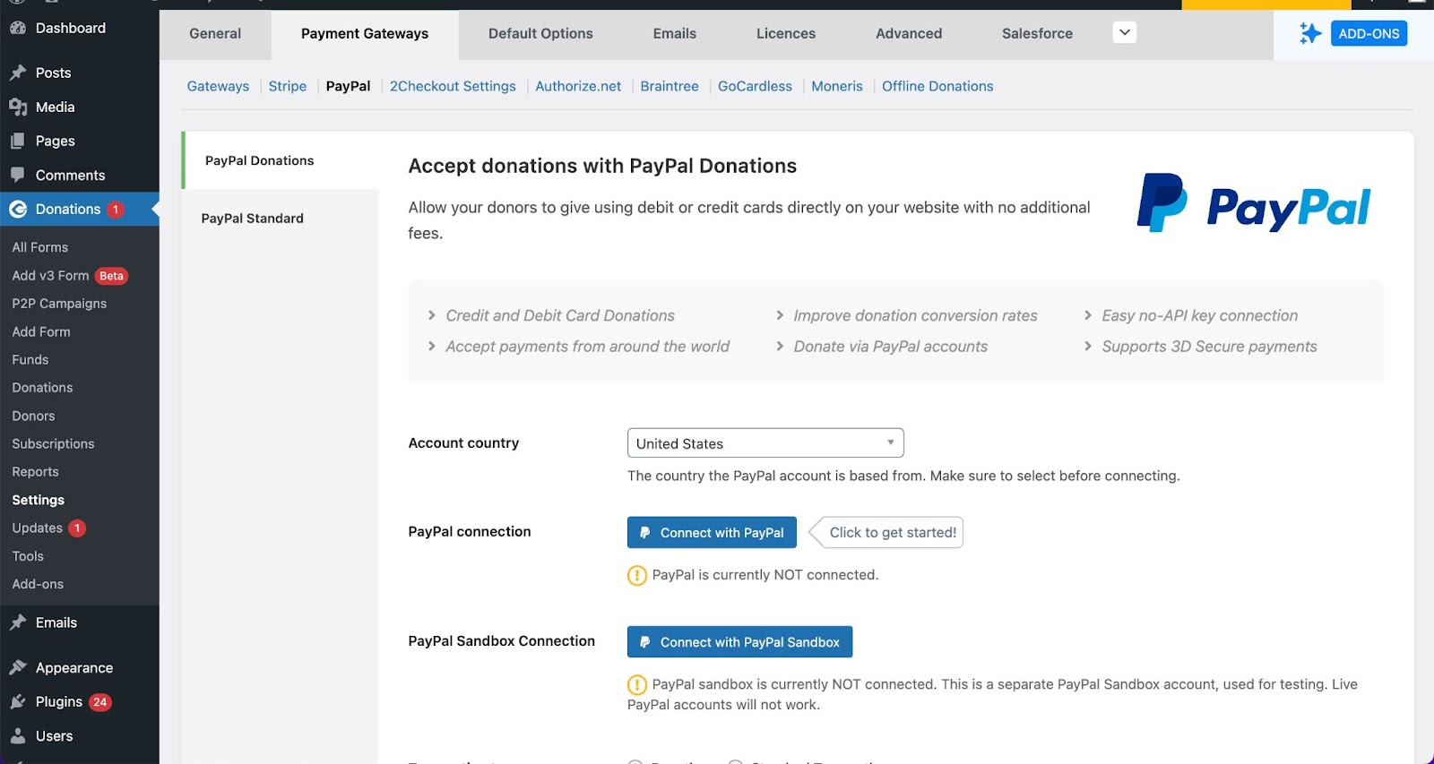Go to the Emails settings tab
The height and width of the screenshot is (764, 1434).
pyautogui.click(x=674, y=34)
